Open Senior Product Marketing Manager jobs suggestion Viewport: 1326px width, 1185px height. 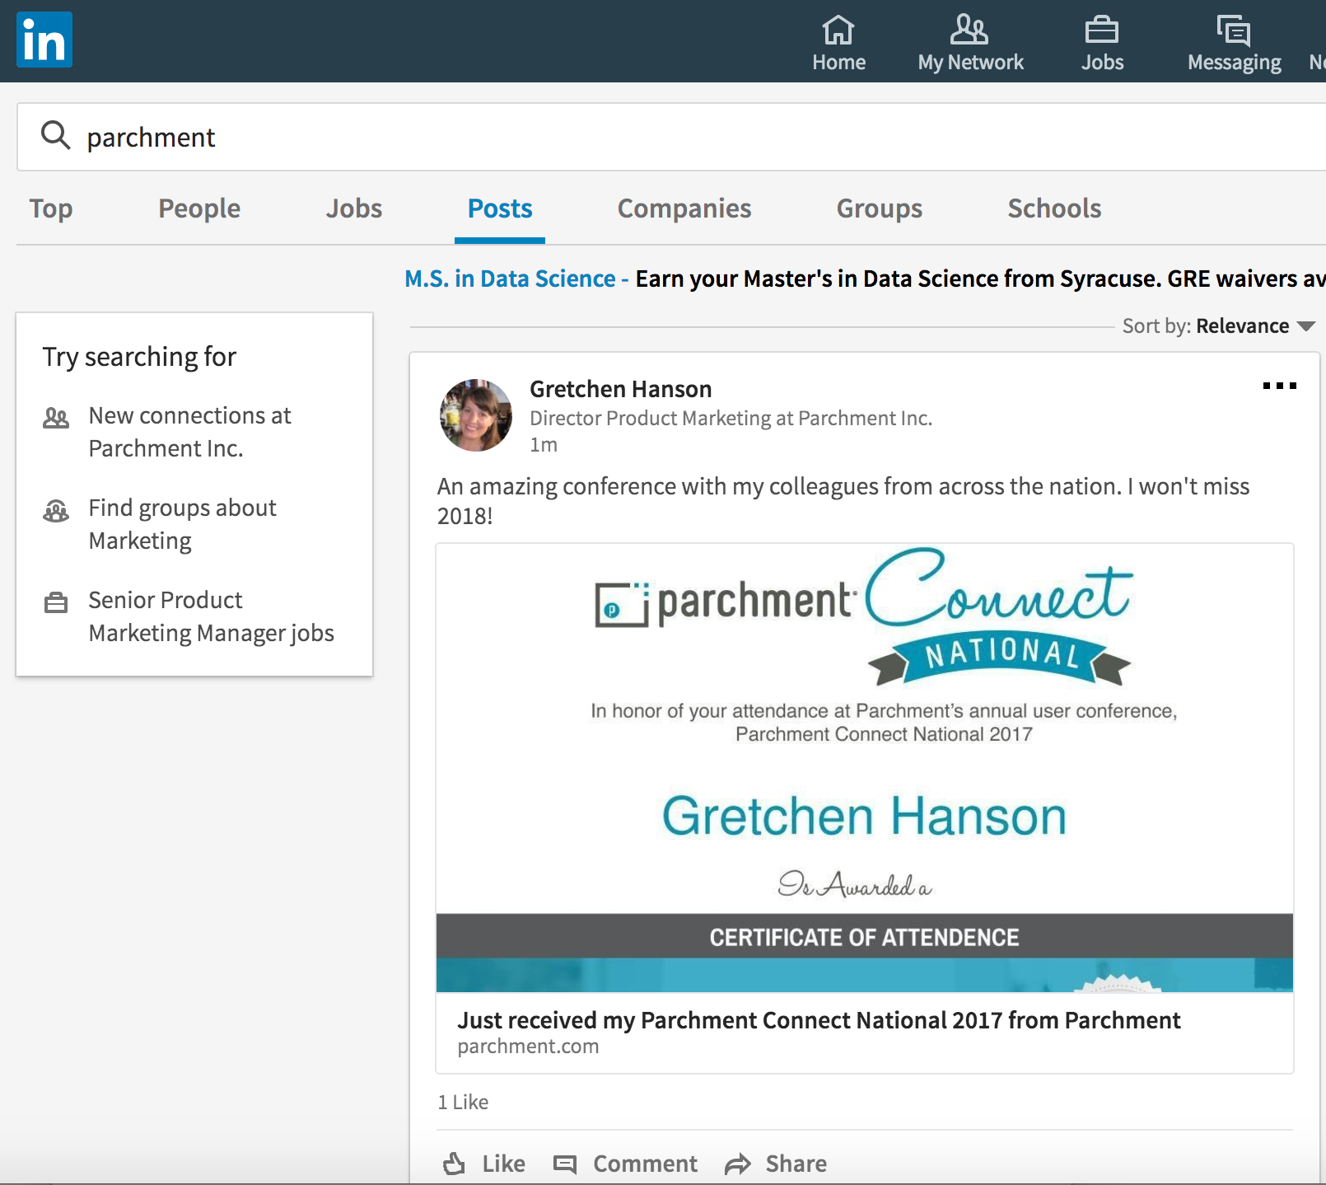211,616
